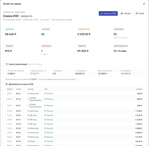Click the Приход plus icon in row #716
Image resolution: width=149 pixels, height=146 pixels.
tap(45, 106)
